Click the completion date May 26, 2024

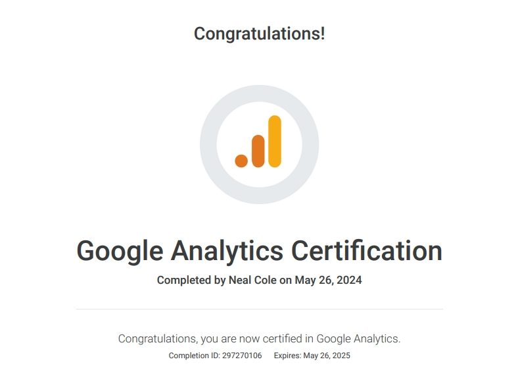point(329,280)
